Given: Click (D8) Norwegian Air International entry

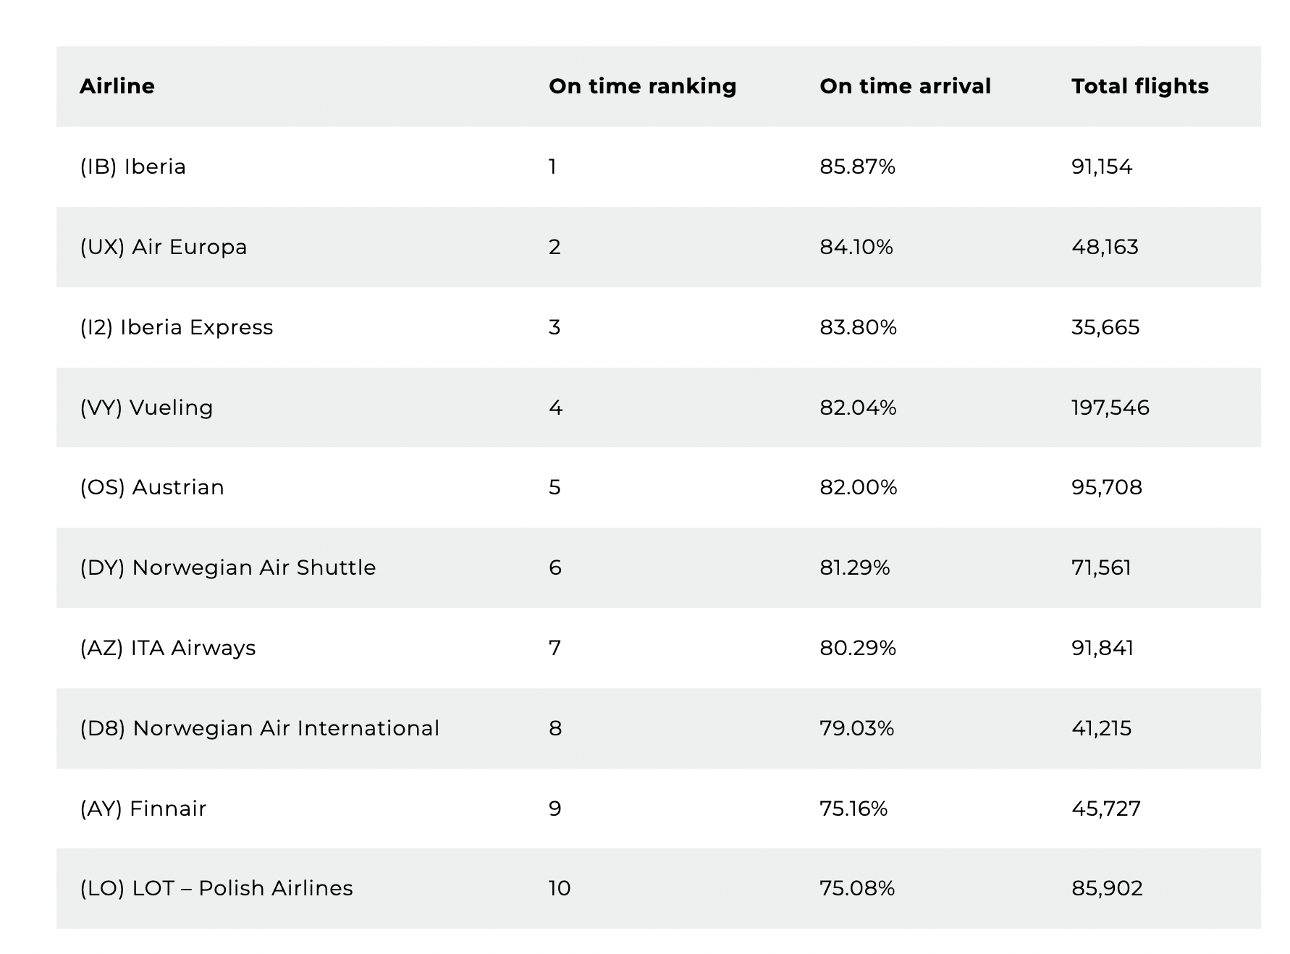Looking at the screenshot, I should pyautogui.click(x=259, y=728).
